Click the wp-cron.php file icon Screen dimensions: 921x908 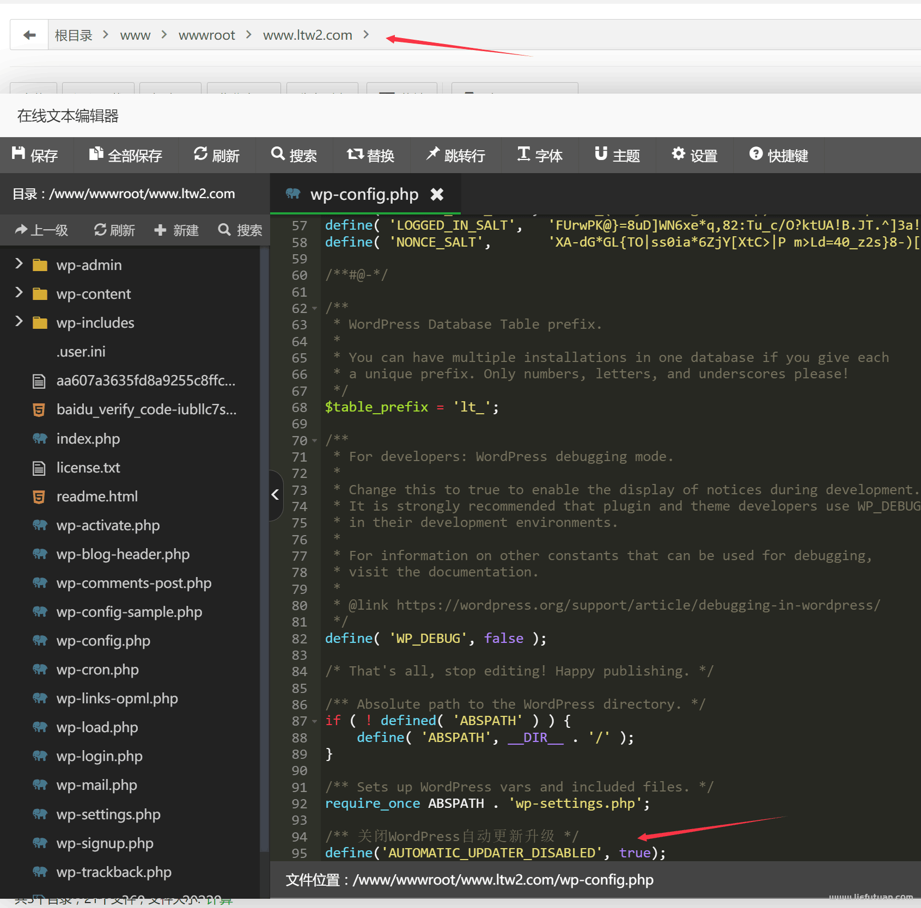coord(40,670)
